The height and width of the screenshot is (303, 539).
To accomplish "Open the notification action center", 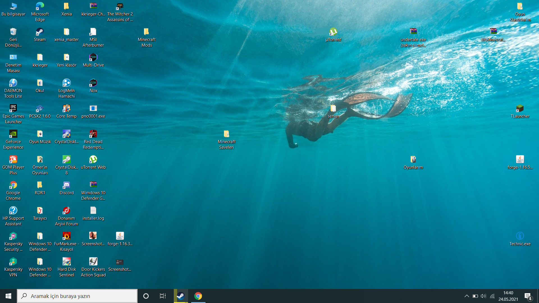I will [x=528, y=296].
